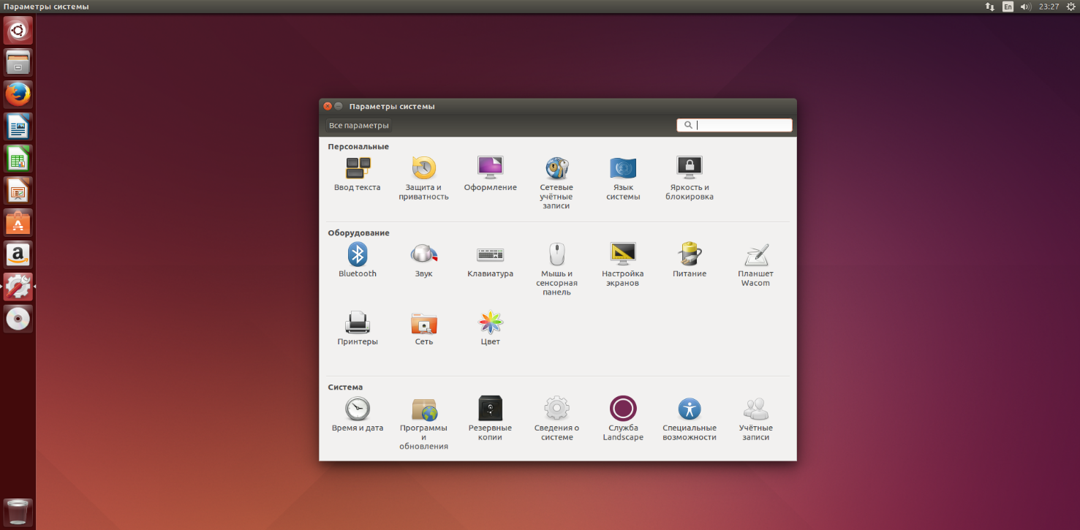Open Служба Landscape
Screen dimensions: 1080x530
click(x=623, y=420)
